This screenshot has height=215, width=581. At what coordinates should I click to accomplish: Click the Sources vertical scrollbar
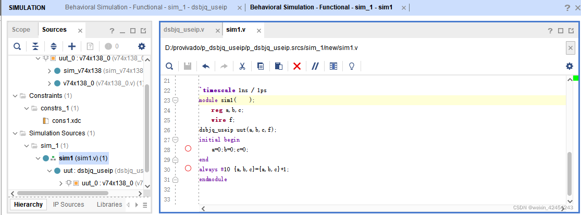[147, 129]
